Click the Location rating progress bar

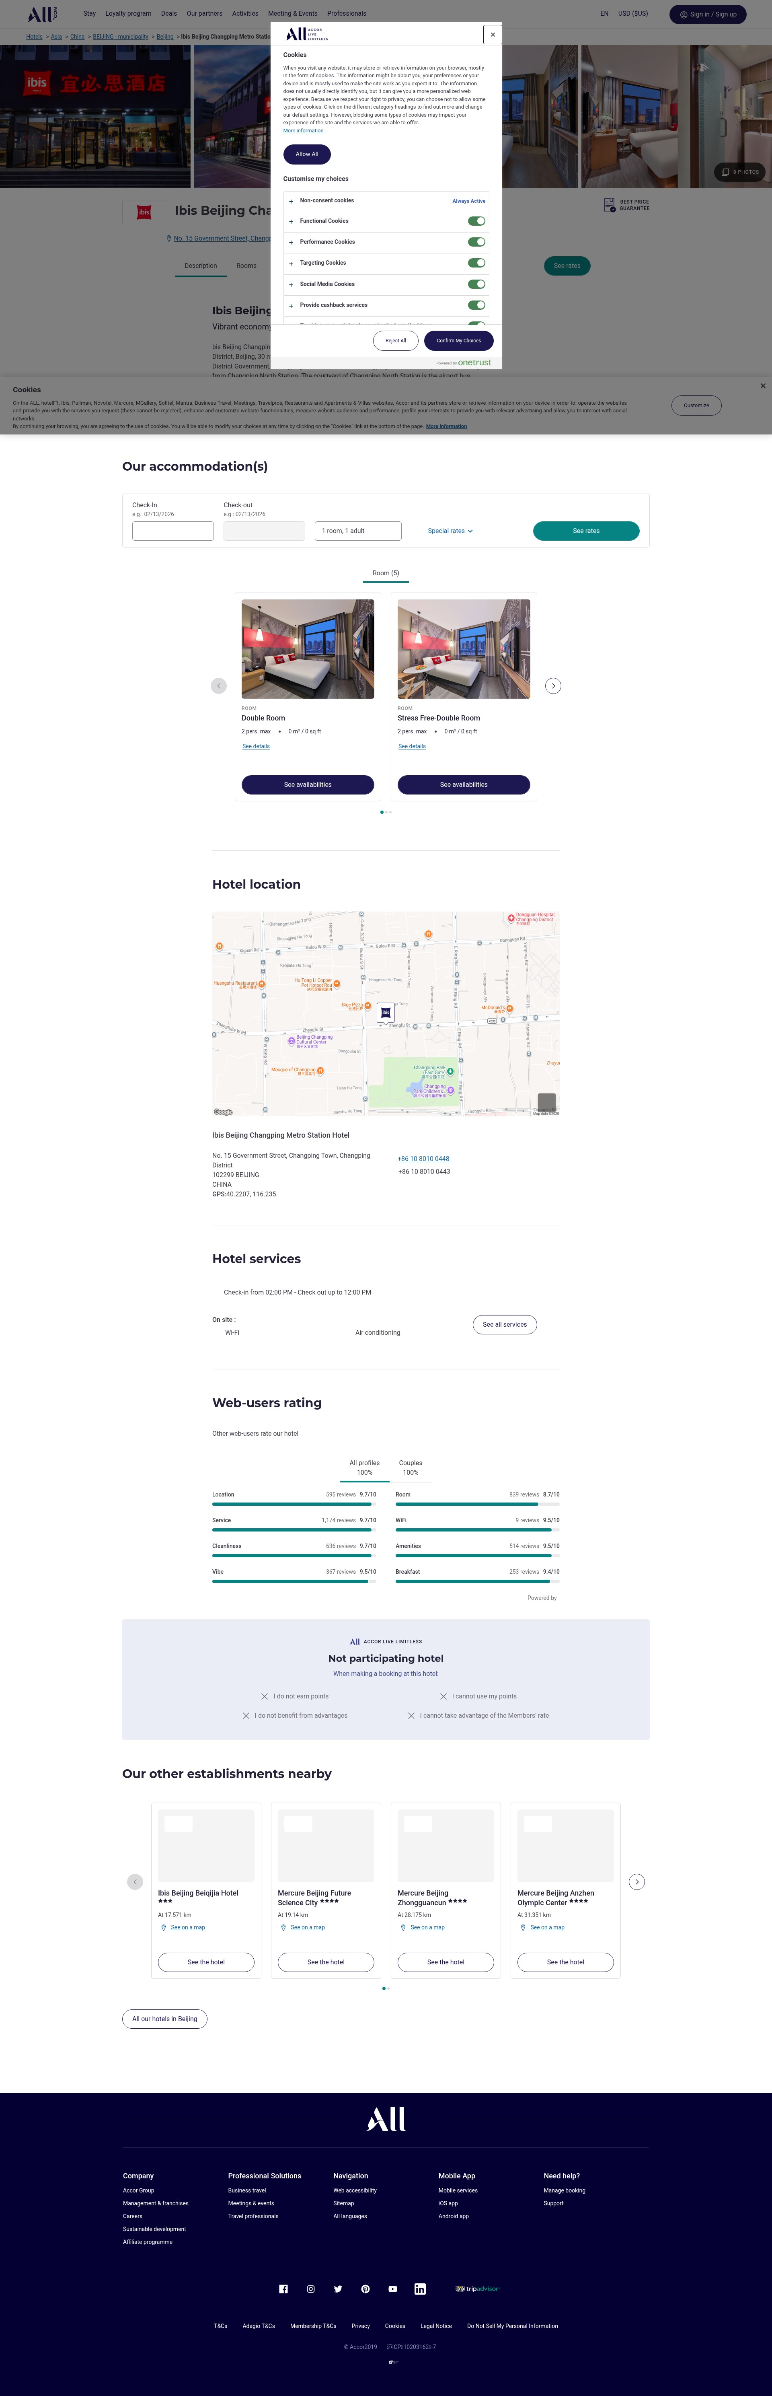294,1504
